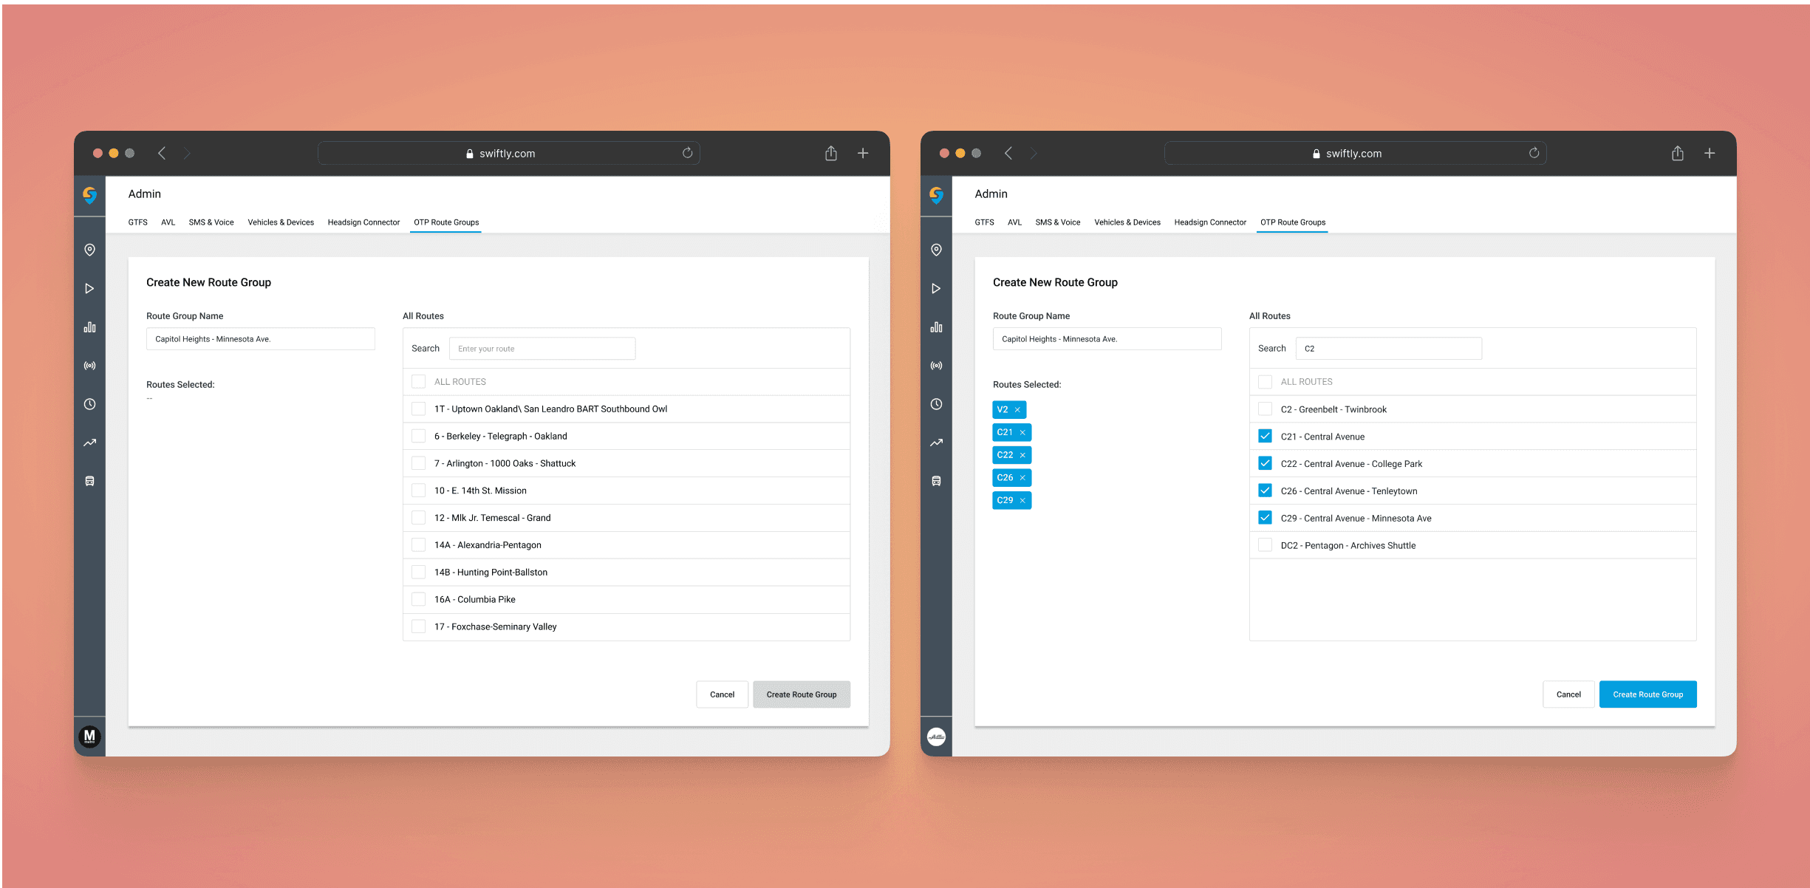1810x888 pixels.
Task: Reload the page in the right browser window
Action: [x=1534, y=153]
